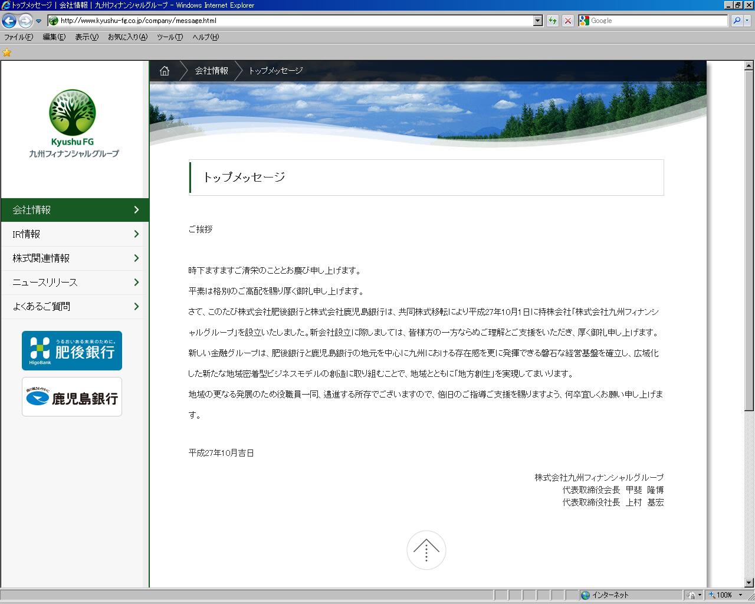The image size is (755, 604).
Task: Click the vertical scrollbar down arrow
Action: point(749,583)
